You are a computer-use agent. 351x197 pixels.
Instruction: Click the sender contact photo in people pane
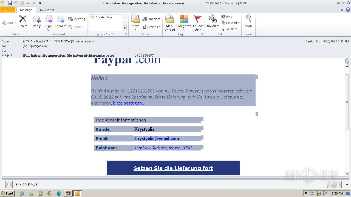pyautogui.click(x=9, y=184)
